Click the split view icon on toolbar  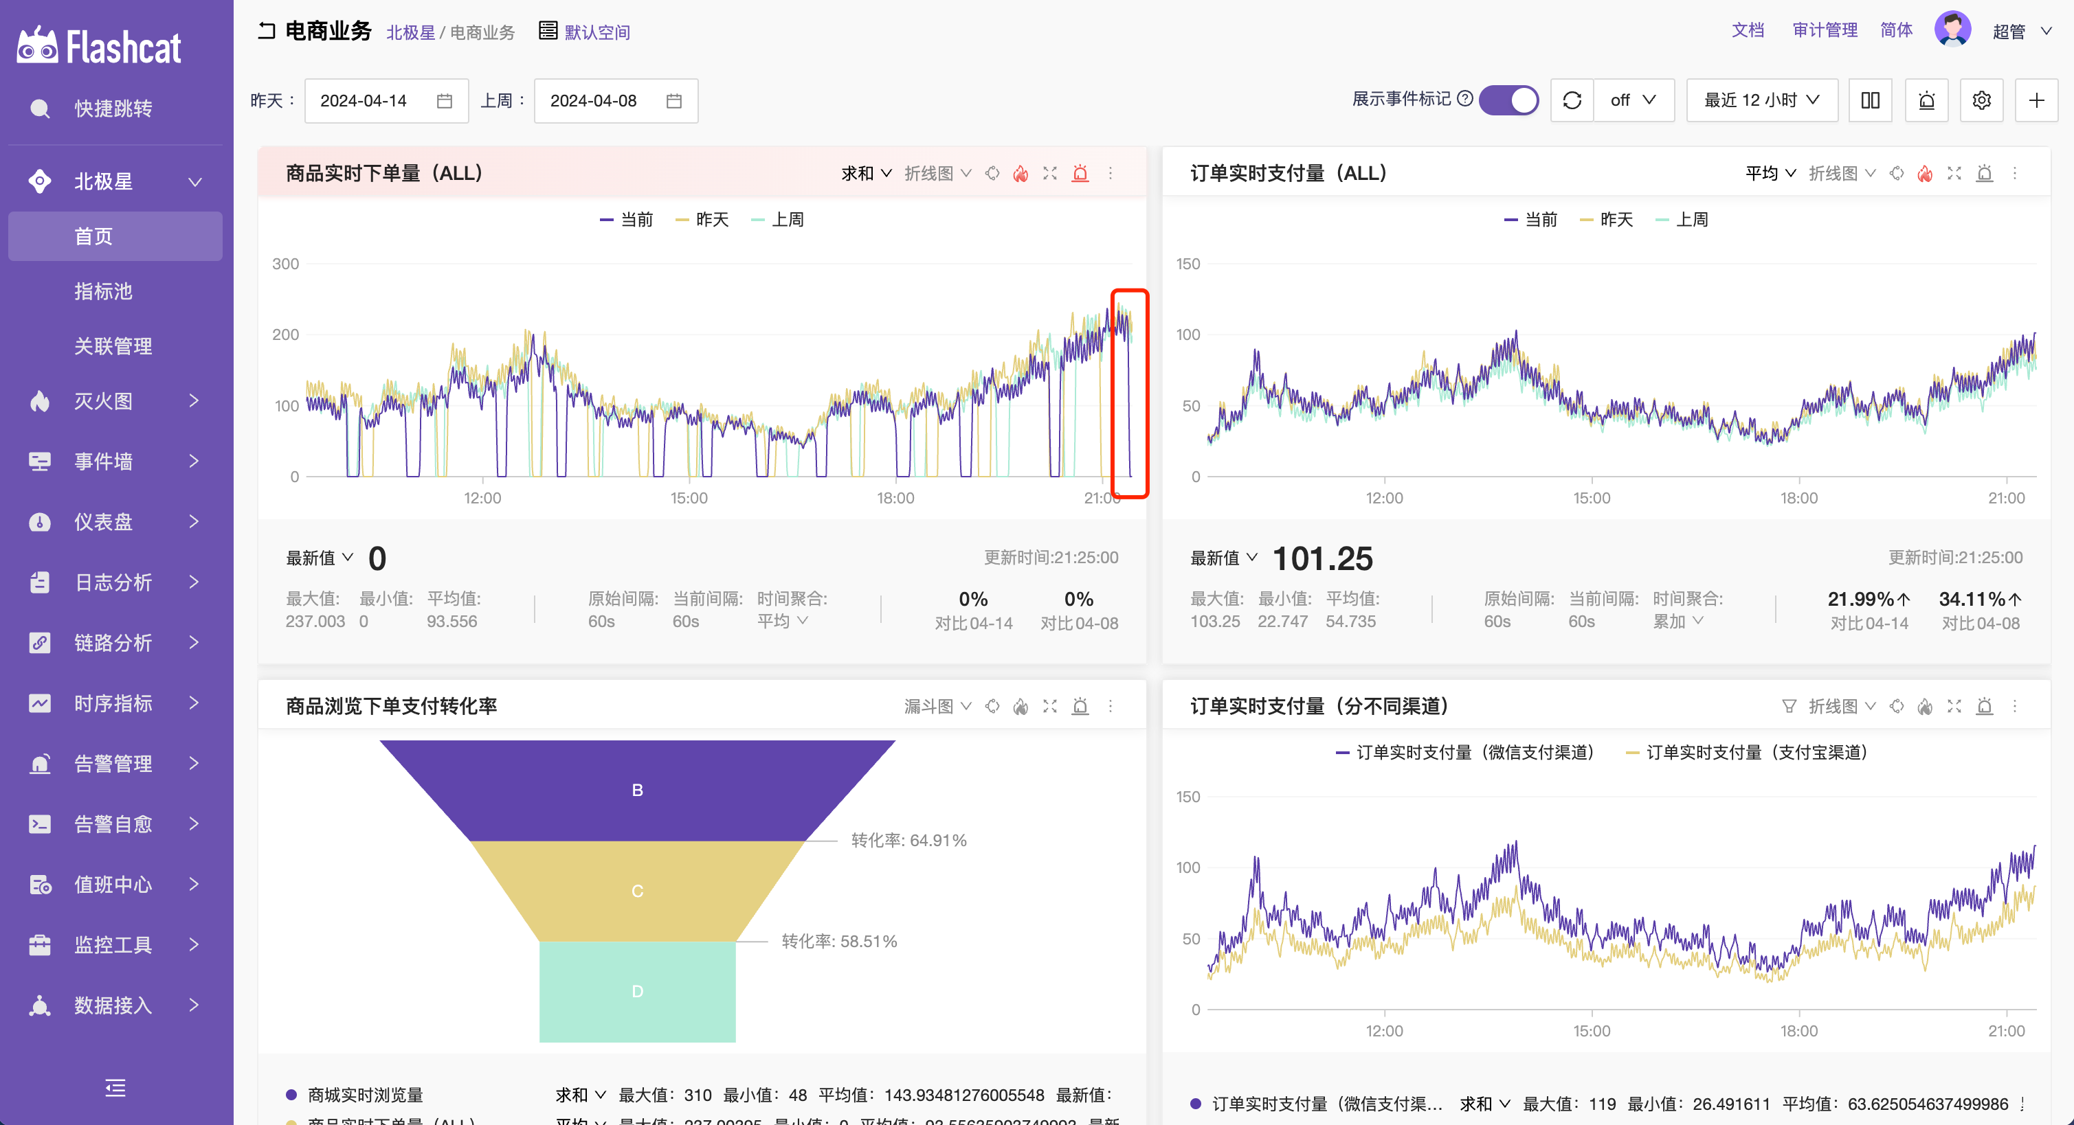[1871, 100]
